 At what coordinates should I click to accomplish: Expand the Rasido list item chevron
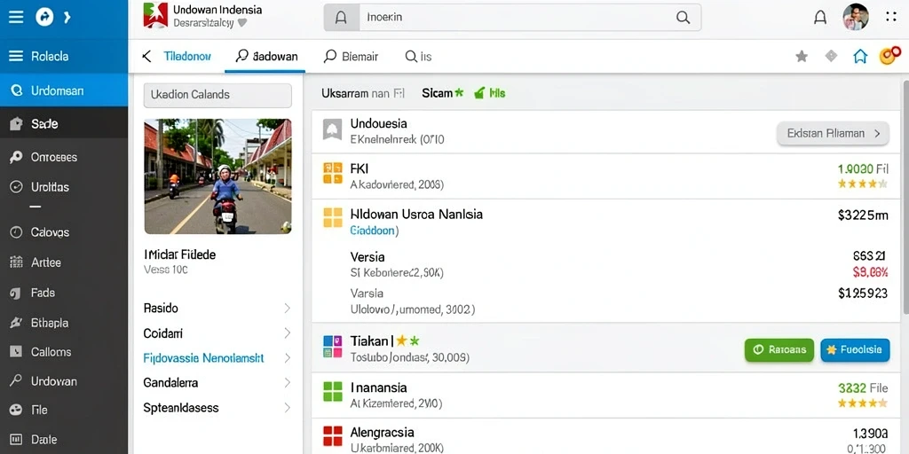(x=287, y=309)
